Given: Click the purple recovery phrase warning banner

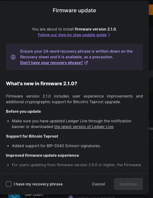Looking at the screenshot, I should tap(74, 57).
